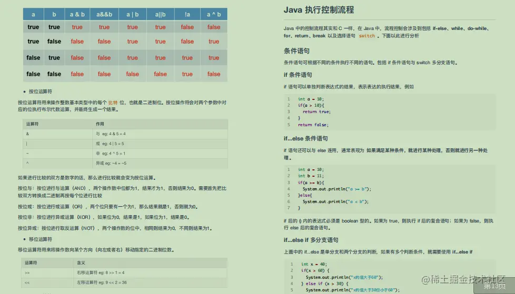Image resolution: width=515 pixels, height=294 pixels.
Task: Click the 'a & b' column header
Action: click(x=77, y=14)
